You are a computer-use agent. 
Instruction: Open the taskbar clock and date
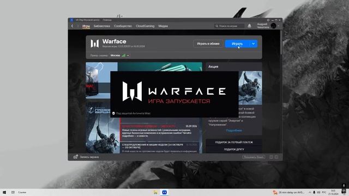[333, 192]
